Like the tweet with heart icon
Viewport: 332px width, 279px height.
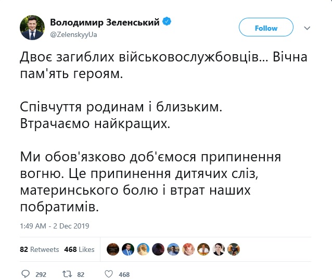[109, 274]
